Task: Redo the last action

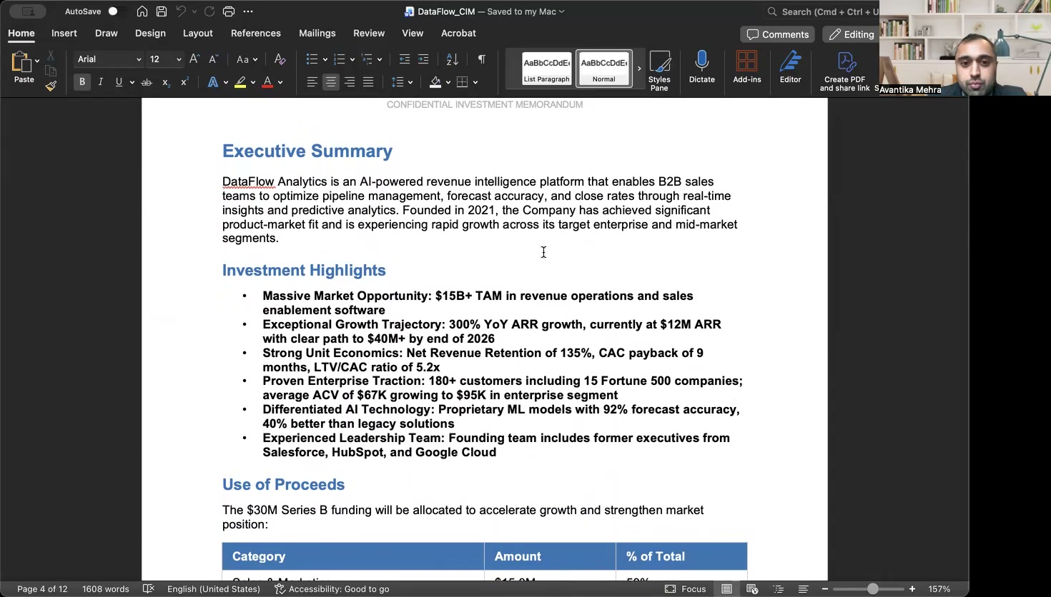Action: (x=209, y=11)
